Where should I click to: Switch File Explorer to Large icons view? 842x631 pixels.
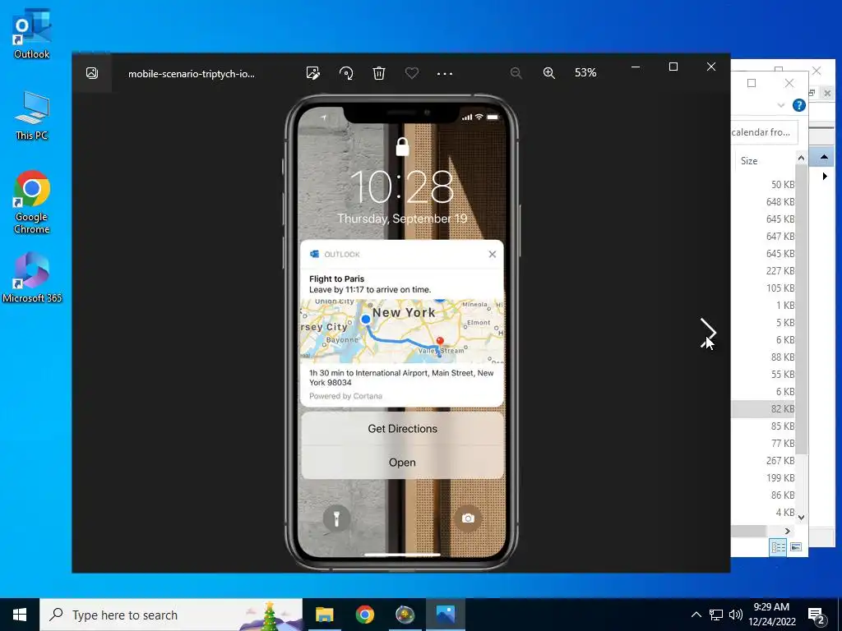point(796,546)
